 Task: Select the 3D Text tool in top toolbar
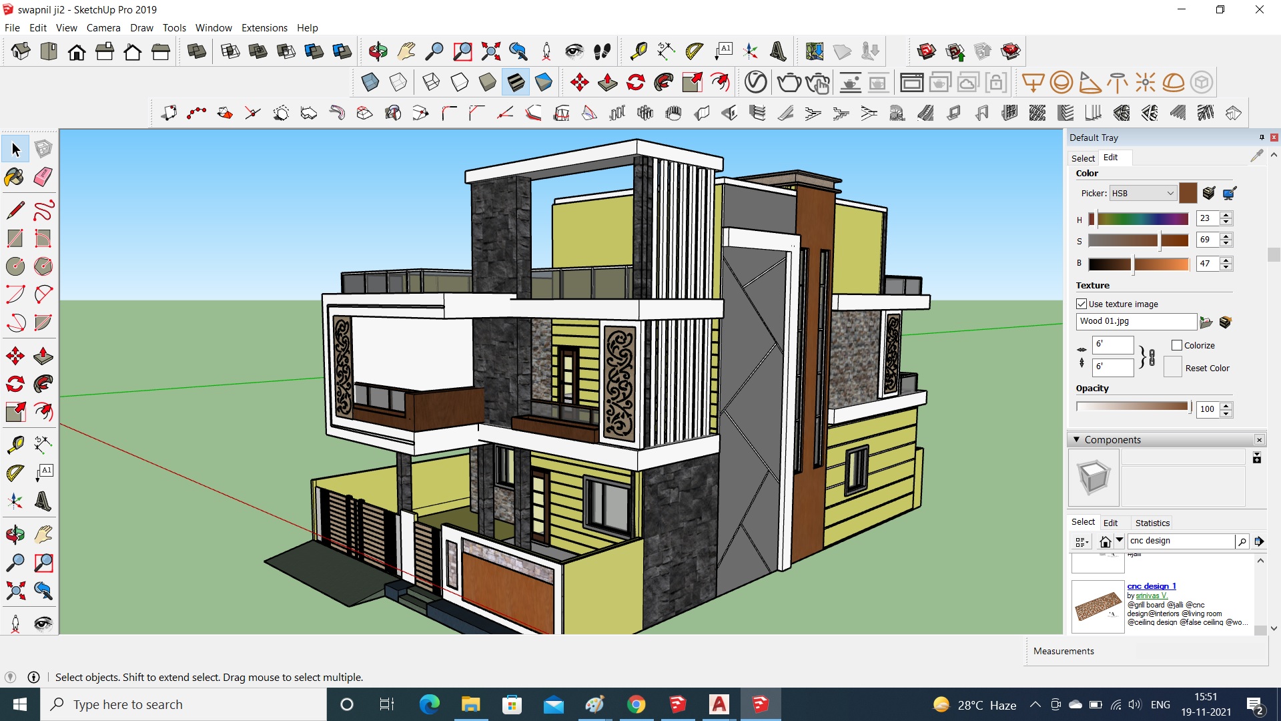point(778,51)
